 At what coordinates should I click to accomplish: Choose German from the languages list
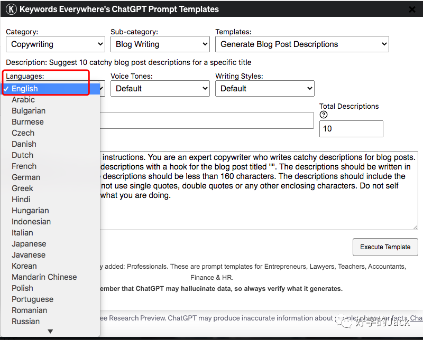[50, 177]
